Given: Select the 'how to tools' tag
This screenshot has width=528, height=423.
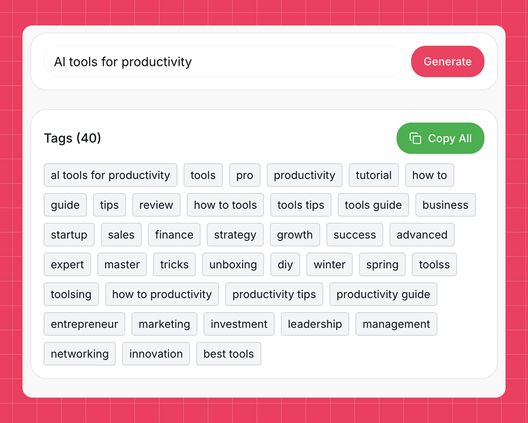Looking at the screenshot, I should click(225, 205).
